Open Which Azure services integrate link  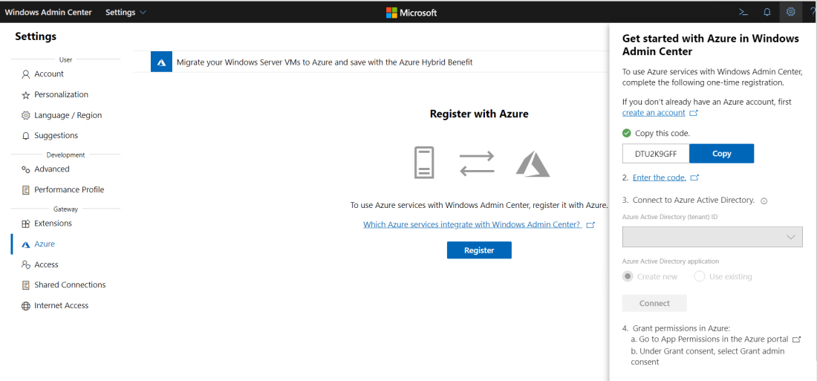472,224
